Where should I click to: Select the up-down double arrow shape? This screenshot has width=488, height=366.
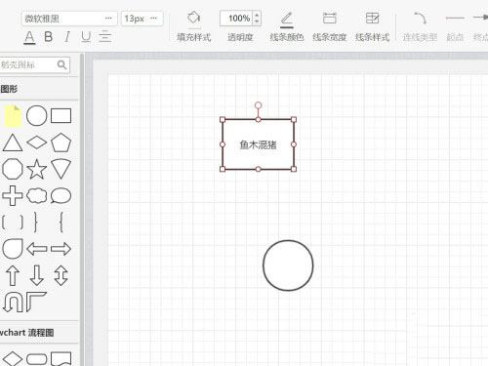pyautogui.click(x=61, y=275)
